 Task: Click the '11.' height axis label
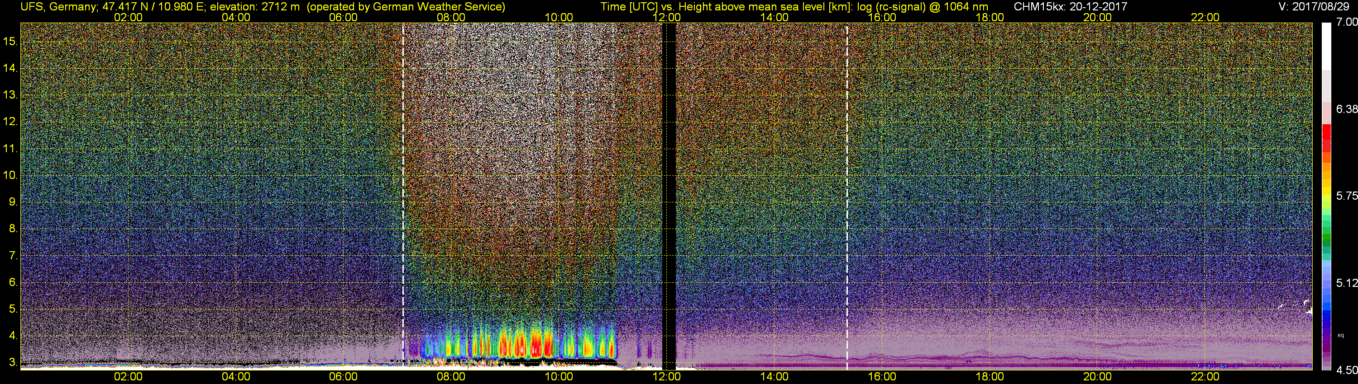point(10,148)
